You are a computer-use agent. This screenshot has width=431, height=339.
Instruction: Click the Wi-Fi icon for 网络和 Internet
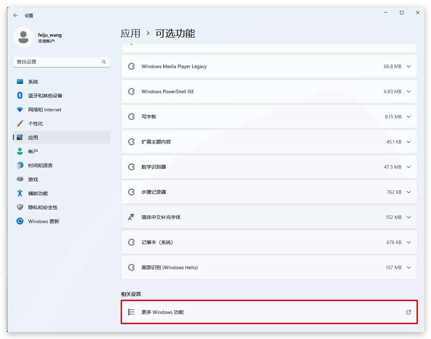[20, 109]
